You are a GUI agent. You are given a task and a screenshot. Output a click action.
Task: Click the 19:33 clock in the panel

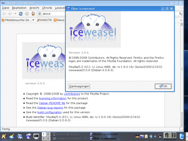(x=170, y=135)
